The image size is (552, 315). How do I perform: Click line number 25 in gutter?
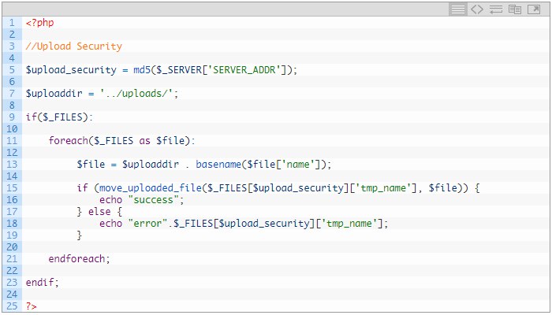(x=12, y=306)
